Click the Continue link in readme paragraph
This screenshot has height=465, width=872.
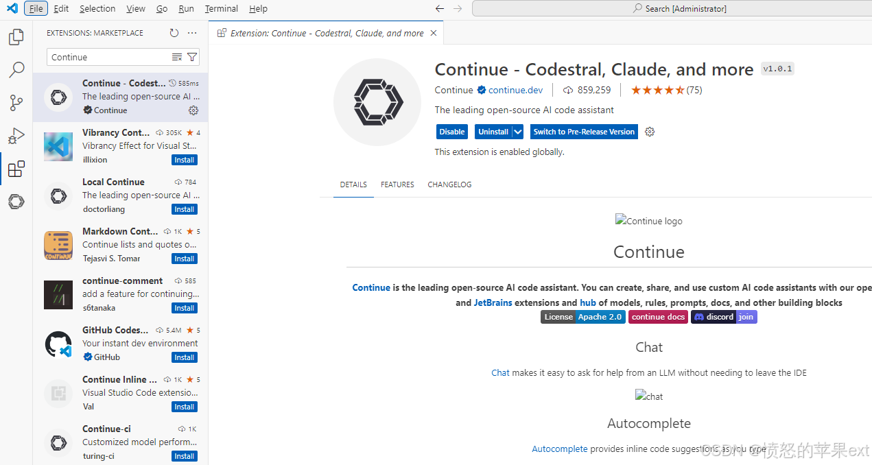coord(371,287)
